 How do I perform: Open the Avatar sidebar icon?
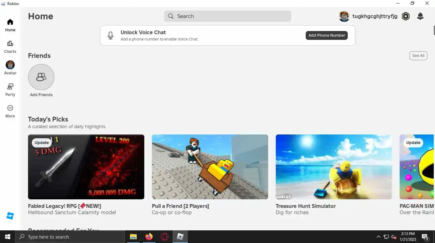10,65
